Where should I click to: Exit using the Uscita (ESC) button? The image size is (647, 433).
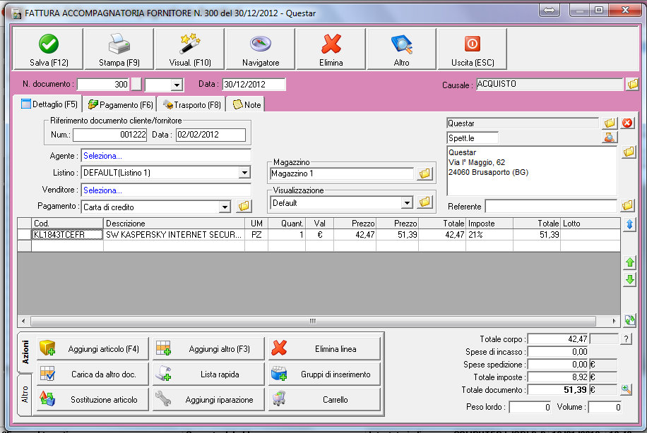[472, 50]
